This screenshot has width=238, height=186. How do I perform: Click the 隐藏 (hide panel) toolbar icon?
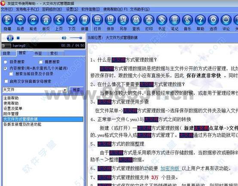coord(7,20)
